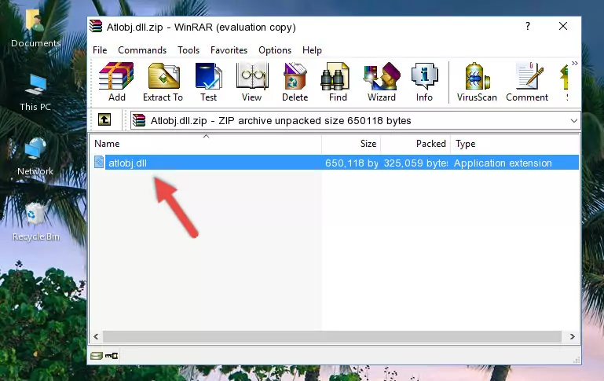Sort by Type column header

coord(515,144)
